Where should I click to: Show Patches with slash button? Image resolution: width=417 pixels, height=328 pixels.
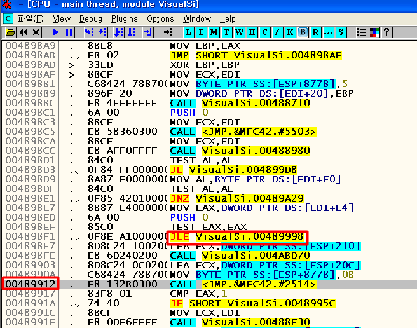277,32
